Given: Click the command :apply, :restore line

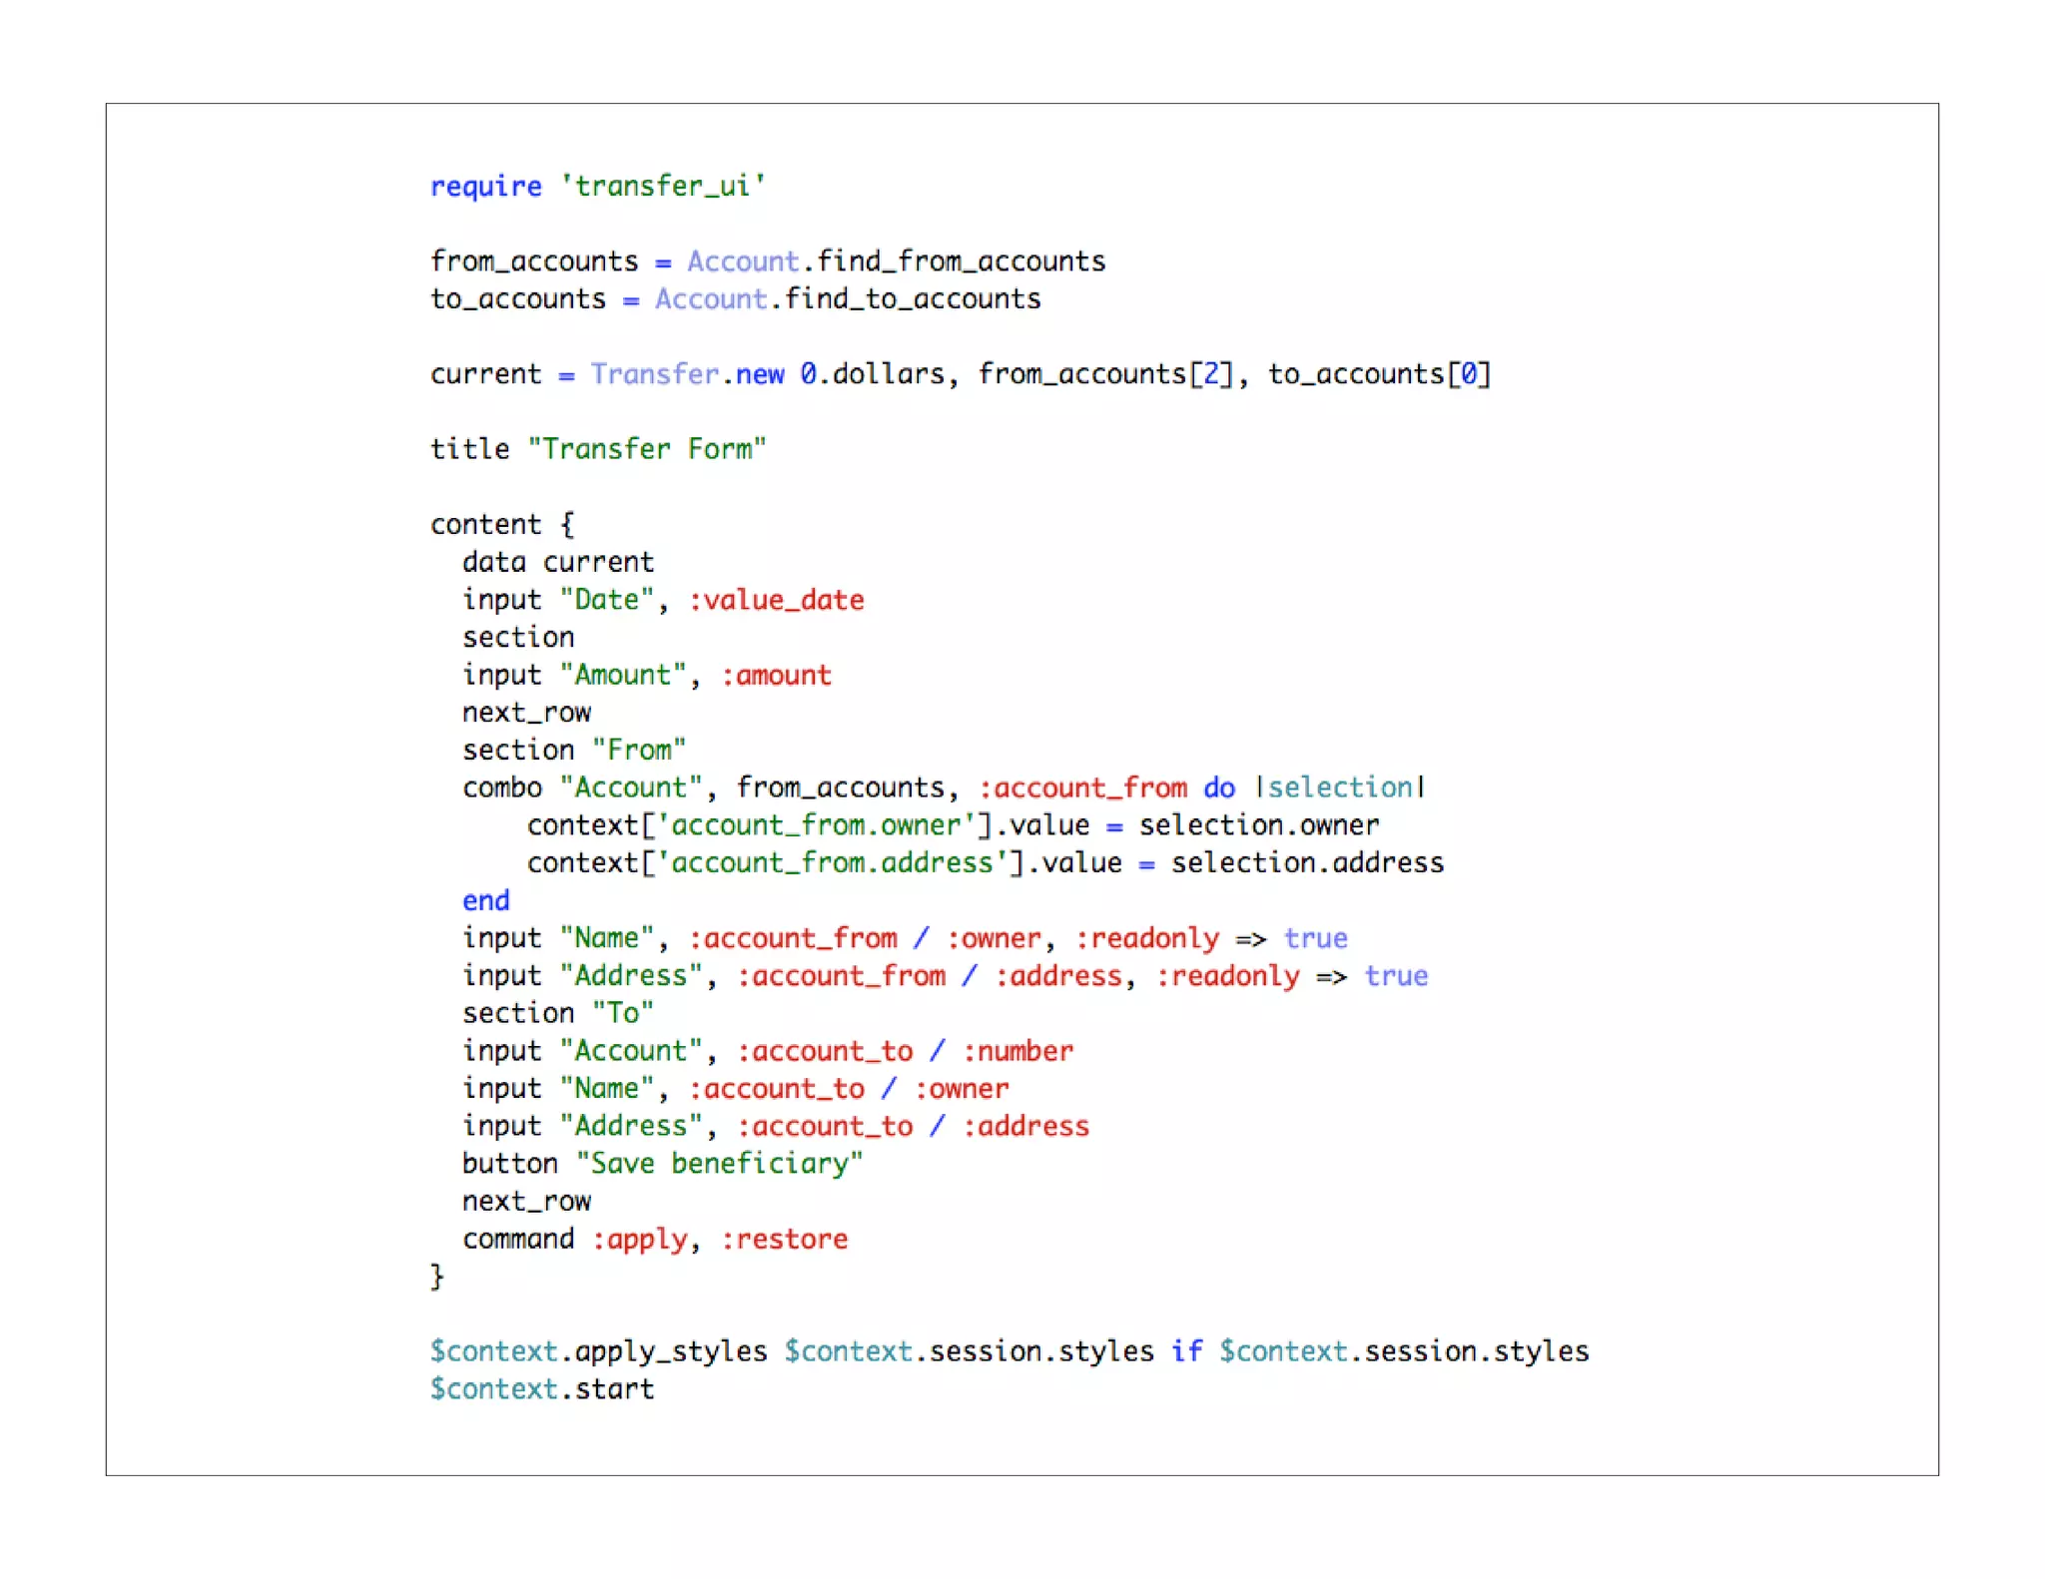Looking at the screenshot, I should (655, 1240).
